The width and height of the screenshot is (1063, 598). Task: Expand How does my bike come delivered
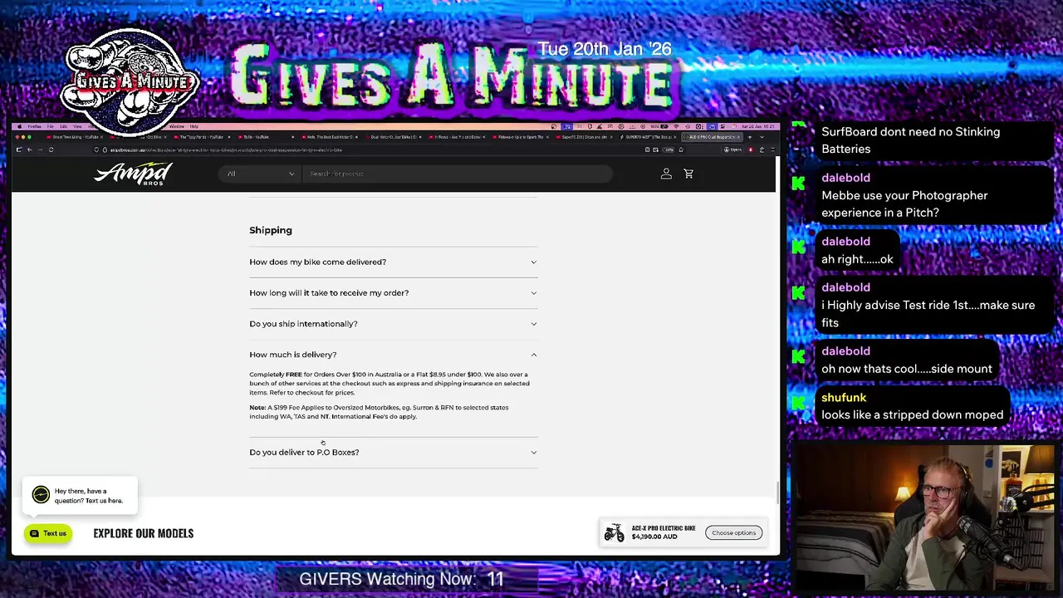pos(394,262)
